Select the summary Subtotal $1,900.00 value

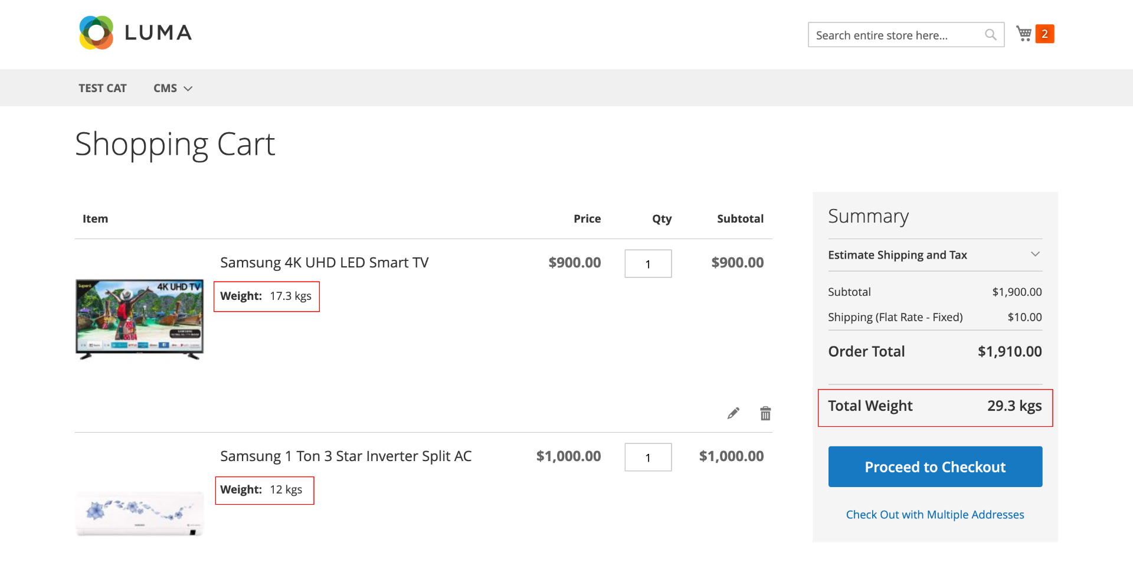(1017, 292)
